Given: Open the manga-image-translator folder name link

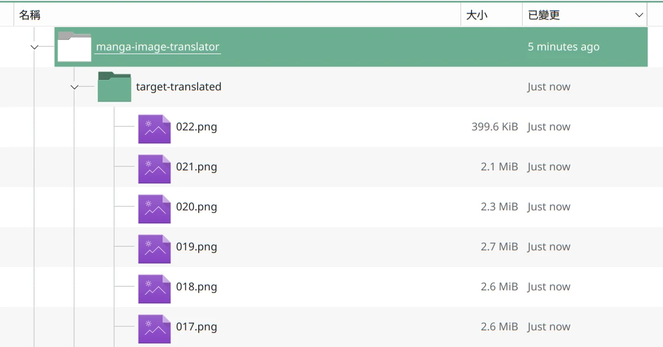Looking at the screenshot, I should 158,47.
